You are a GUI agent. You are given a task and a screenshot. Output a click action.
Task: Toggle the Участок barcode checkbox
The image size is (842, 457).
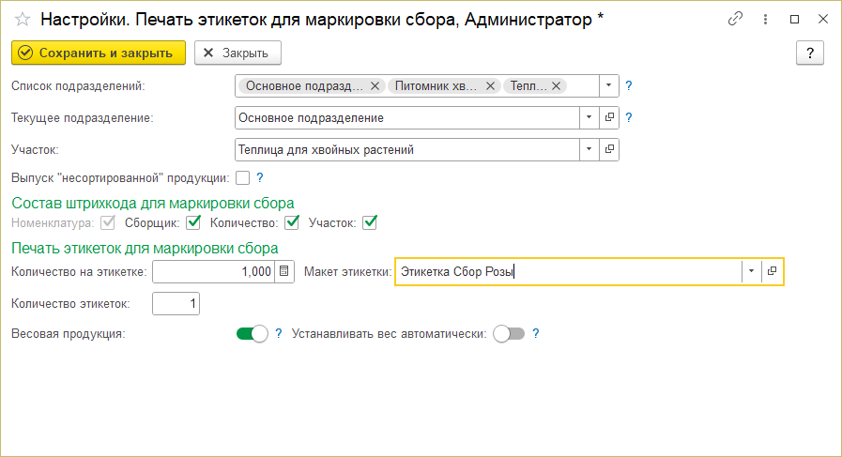[370, 222]
